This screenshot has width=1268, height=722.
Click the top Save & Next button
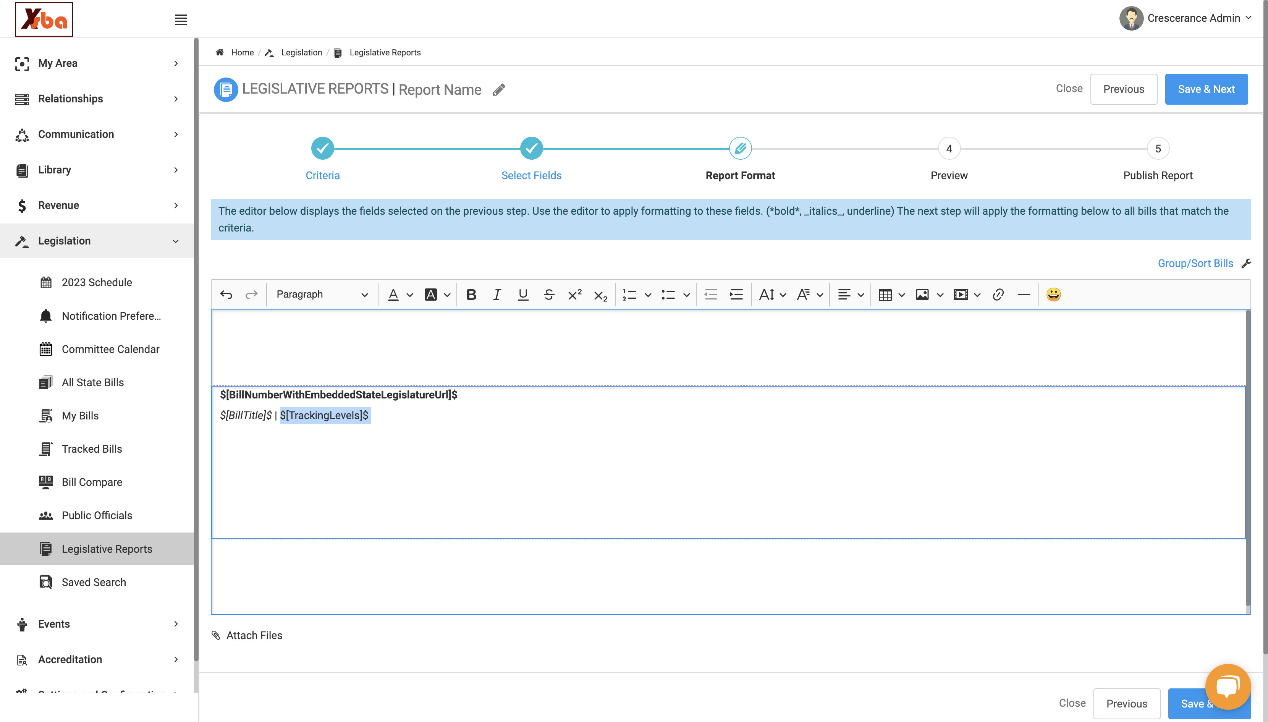point(1206,89)
